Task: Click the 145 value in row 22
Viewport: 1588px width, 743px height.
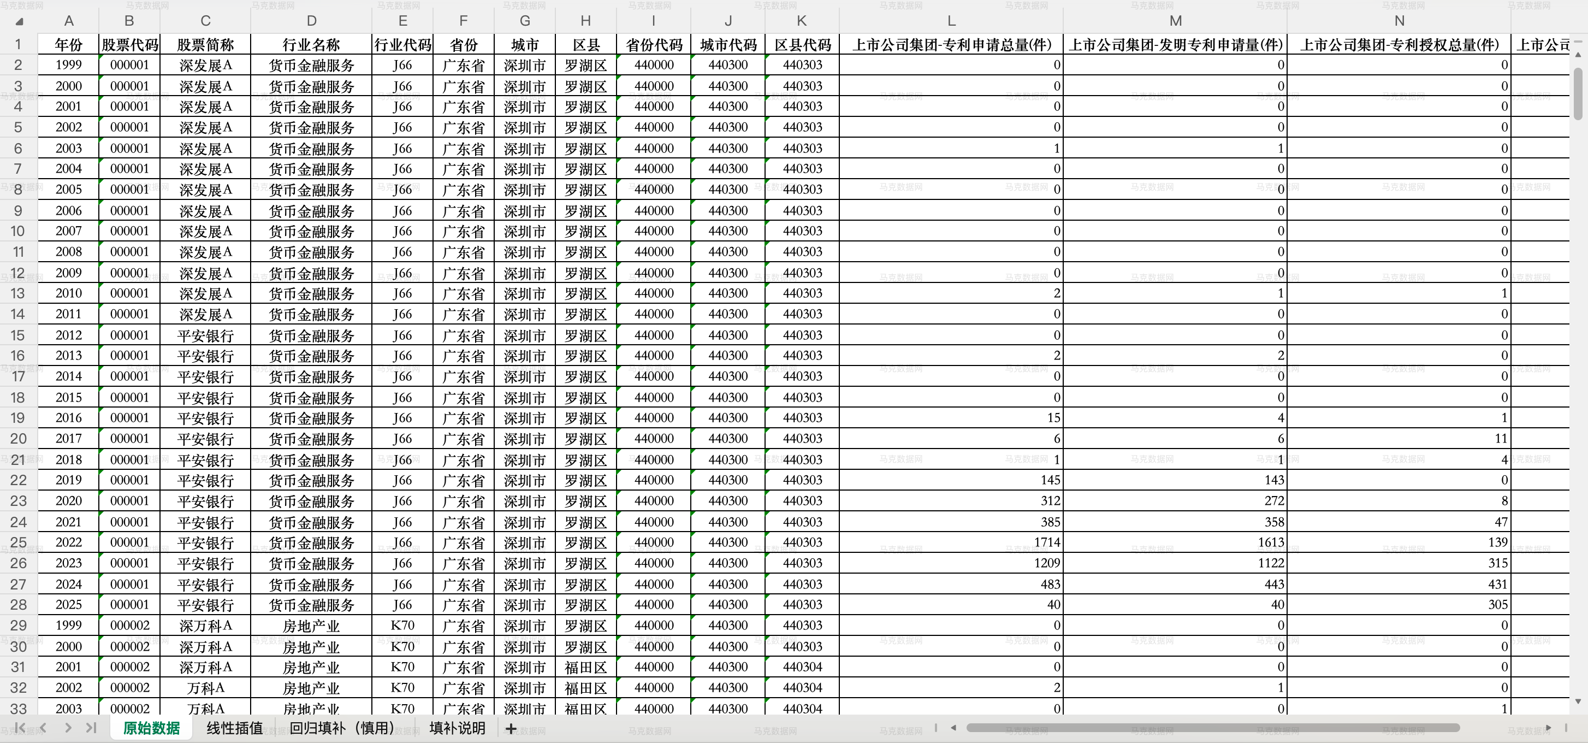Action: point(951,480)
